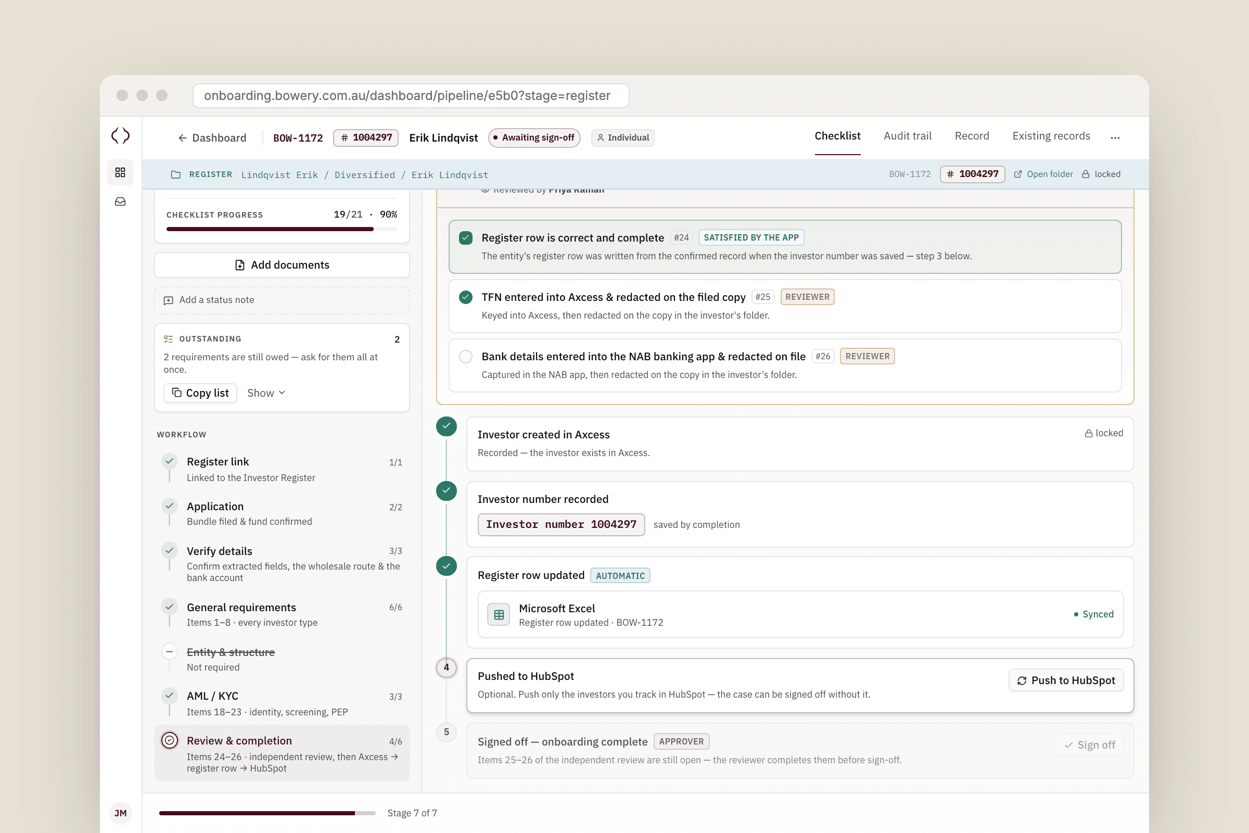Click the folder icon beside REGISTER

176,174
